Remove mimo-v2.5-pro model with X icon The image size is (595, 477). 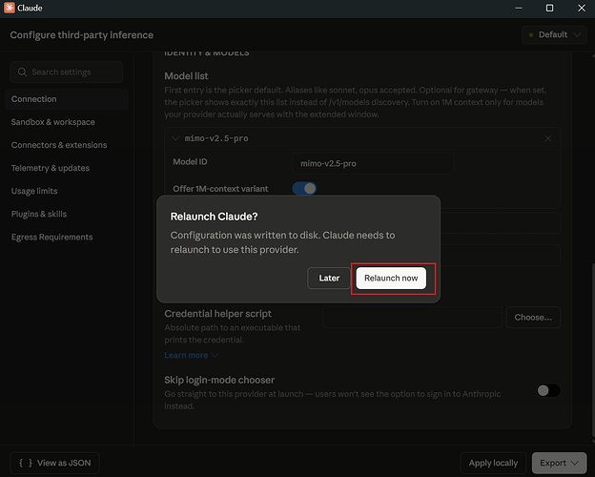click(x=548, y=138)
